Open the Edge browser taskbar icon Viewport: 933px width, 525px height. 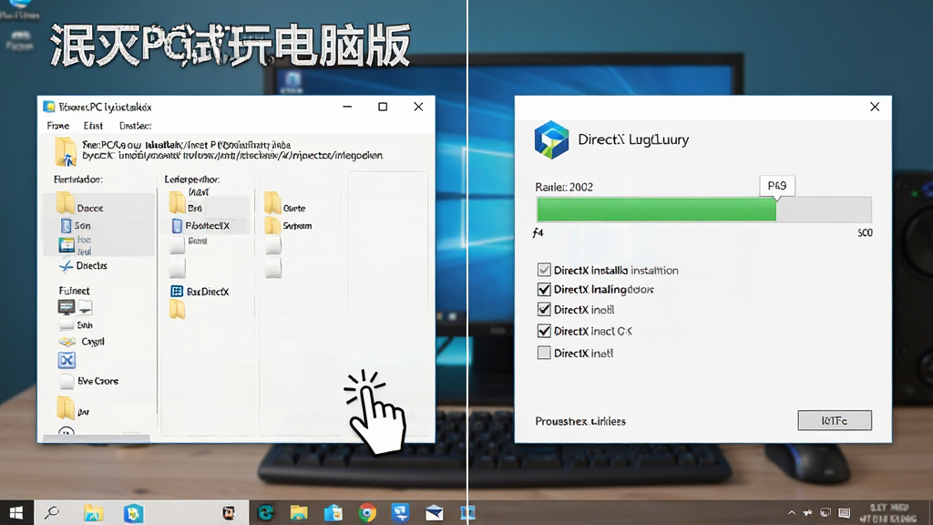pyautogui.click(x=265, y=512)
